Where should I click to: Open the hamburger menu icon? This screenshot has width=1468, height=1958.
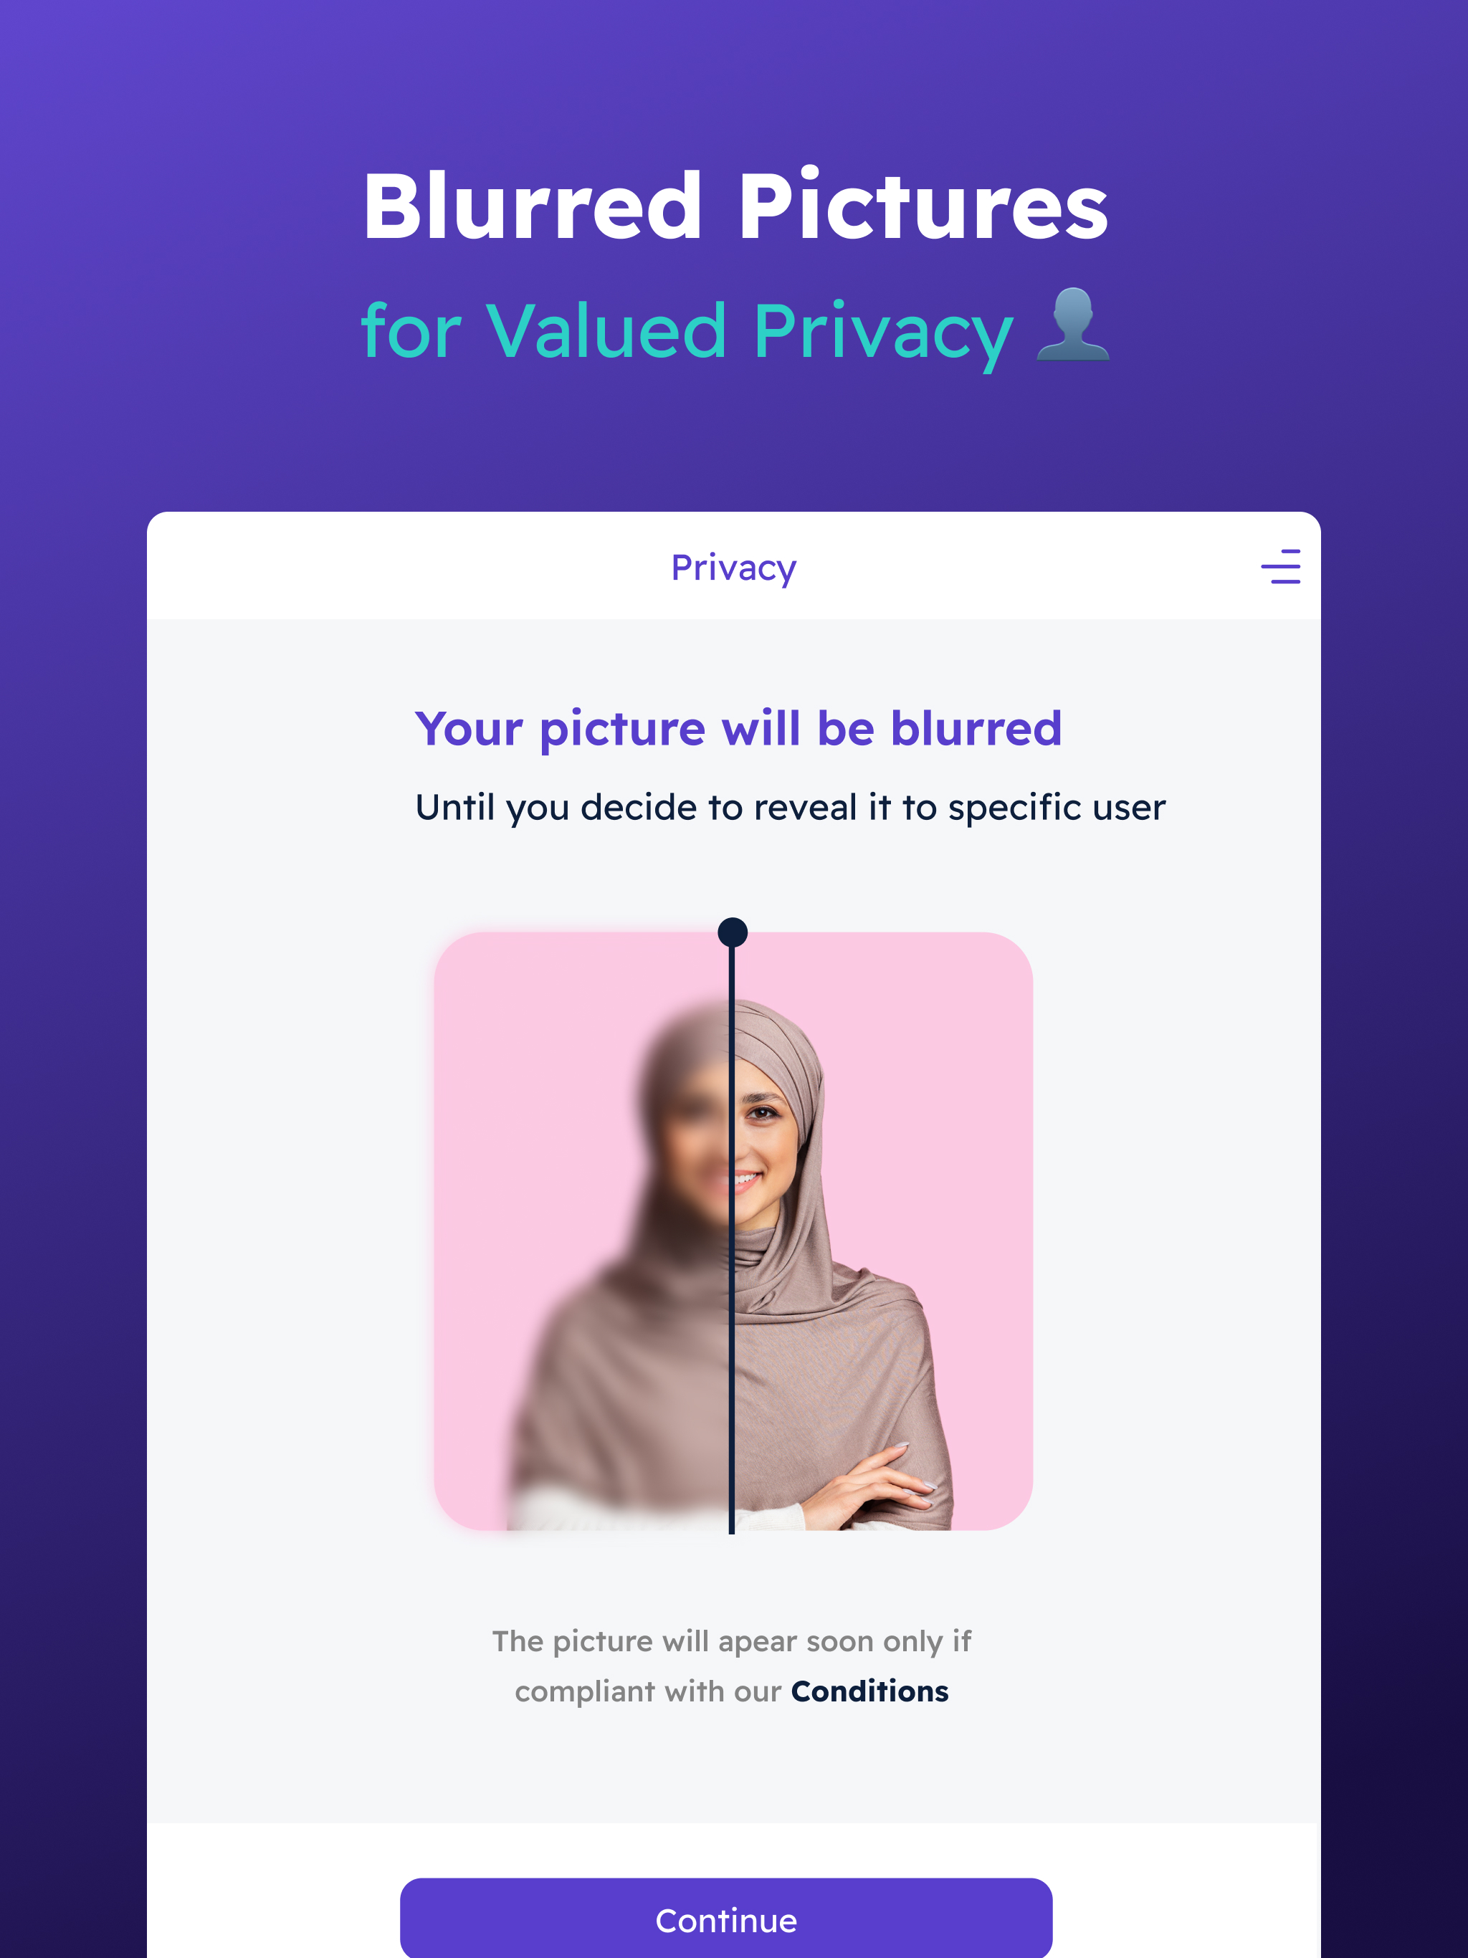1280,566
